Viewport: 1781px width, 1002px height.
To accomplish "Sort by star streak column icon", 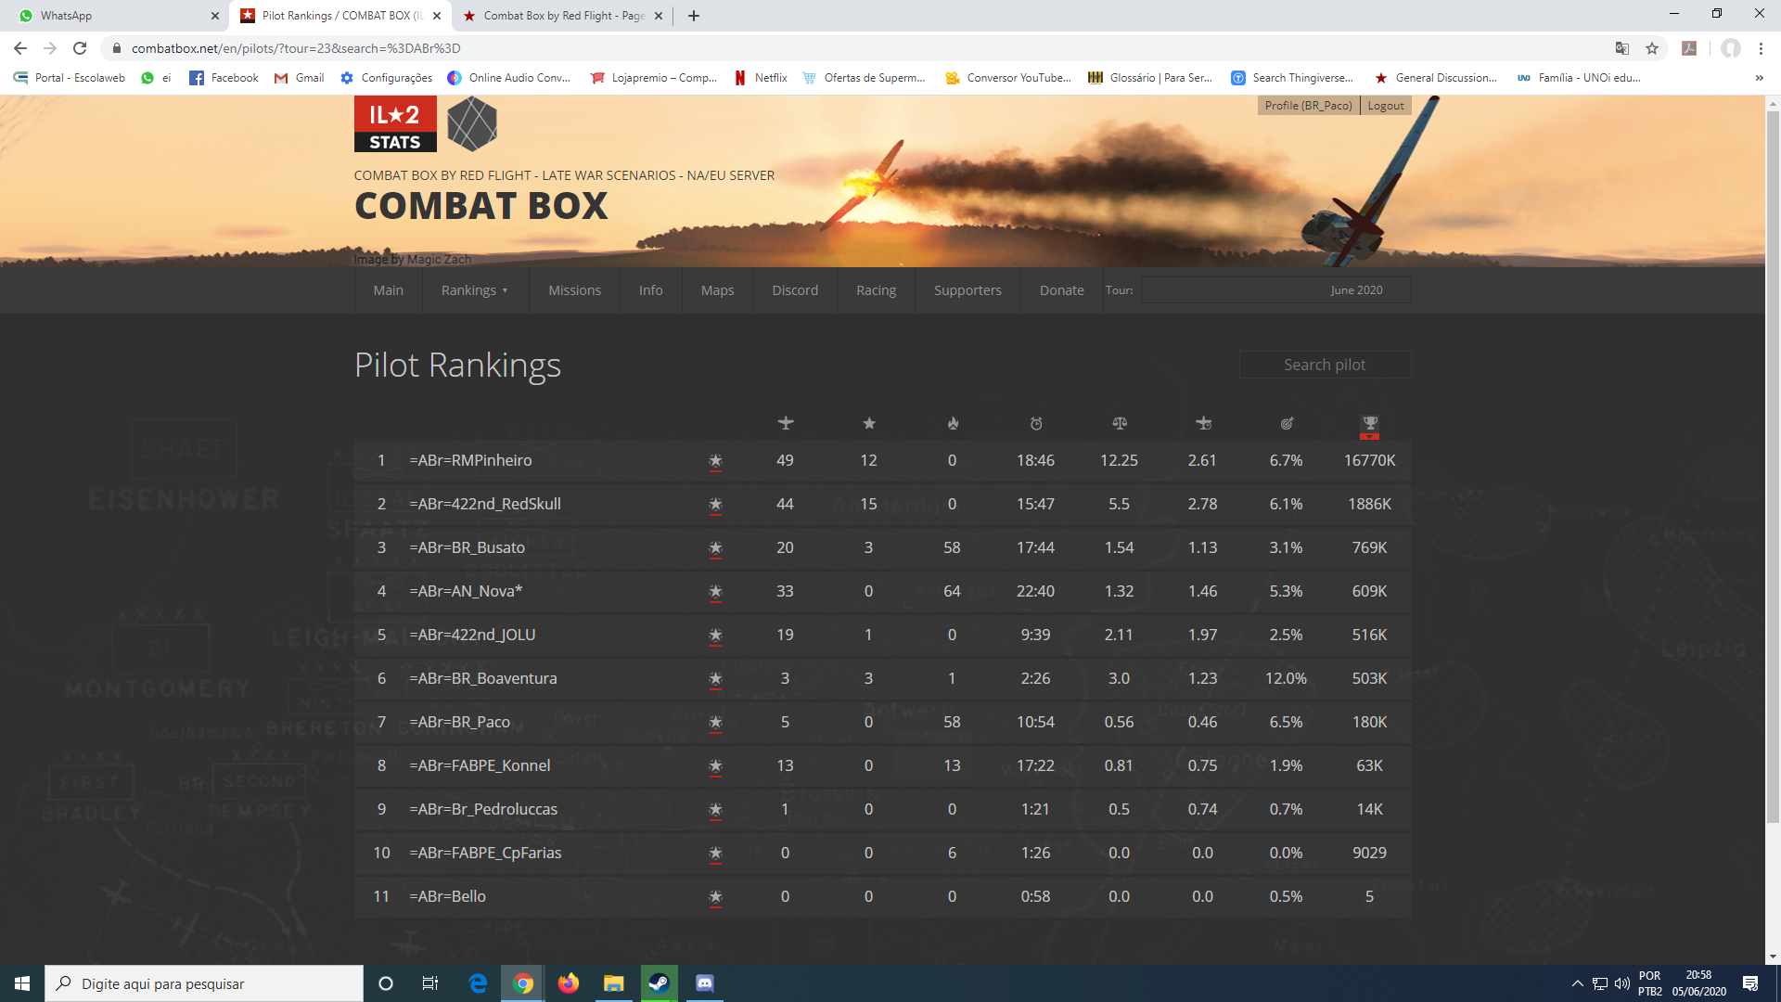I will [869, 423].
